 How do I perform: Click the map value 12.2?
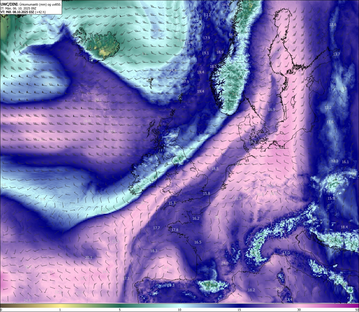[x=328, y=107]
